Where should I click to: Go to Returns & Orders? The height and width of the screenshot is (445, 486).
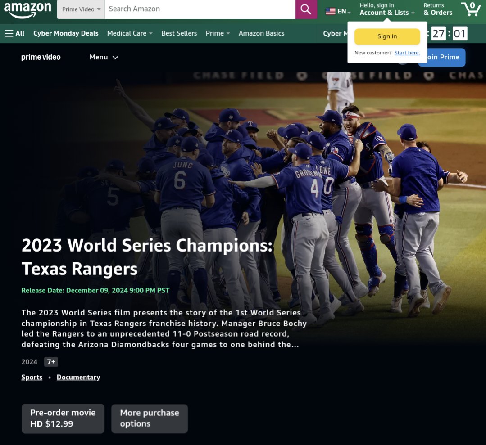coord(438,9)
